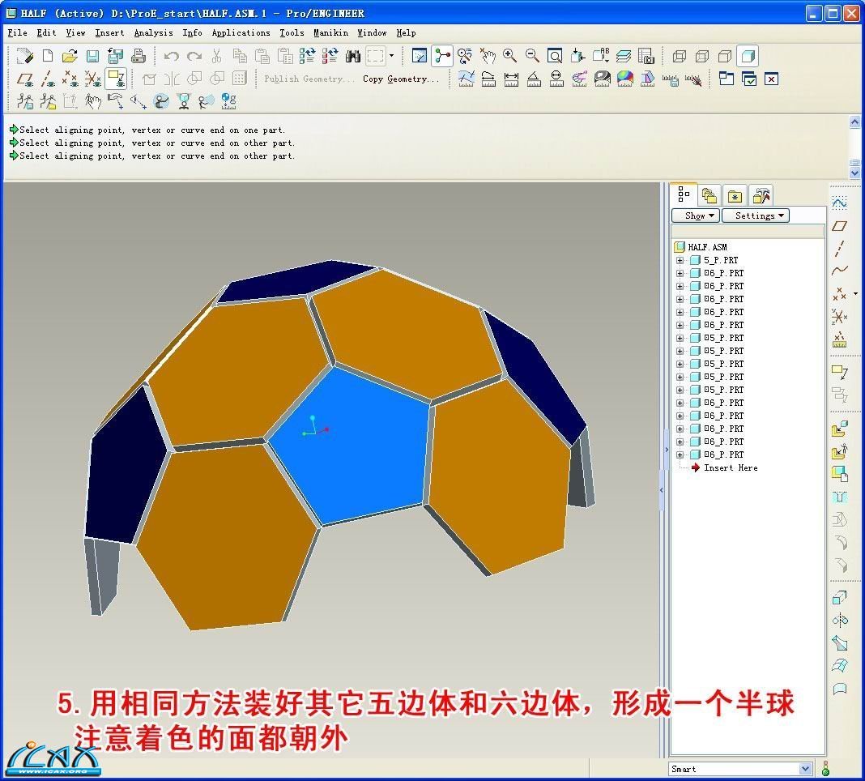865x781 pixels.
Task: Open the Show dropdown in model tree
Action: point(696,216)
